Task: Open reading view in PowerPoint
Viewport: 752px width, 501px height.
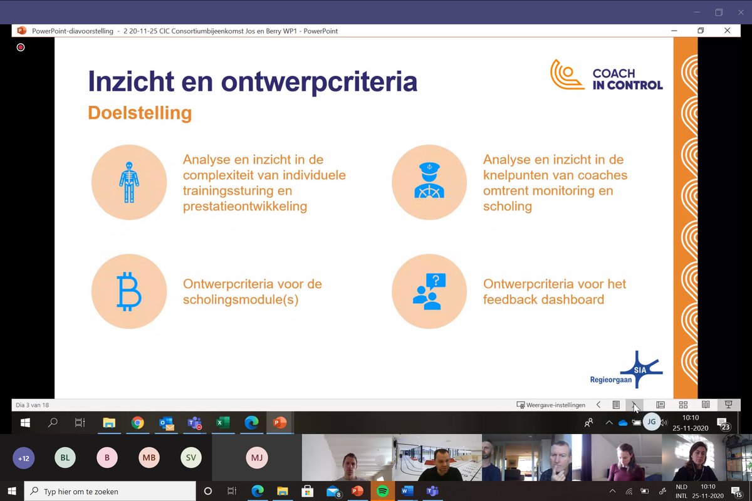Action: [x=706, y=405]
